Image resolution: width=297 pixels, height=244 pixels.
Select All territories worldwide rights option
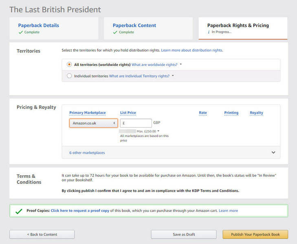coord(69,64)
